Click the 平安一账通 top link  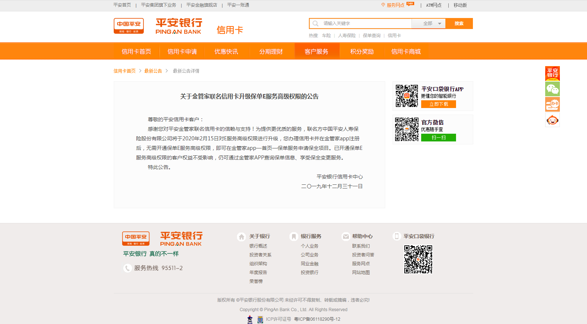point(238,5)
